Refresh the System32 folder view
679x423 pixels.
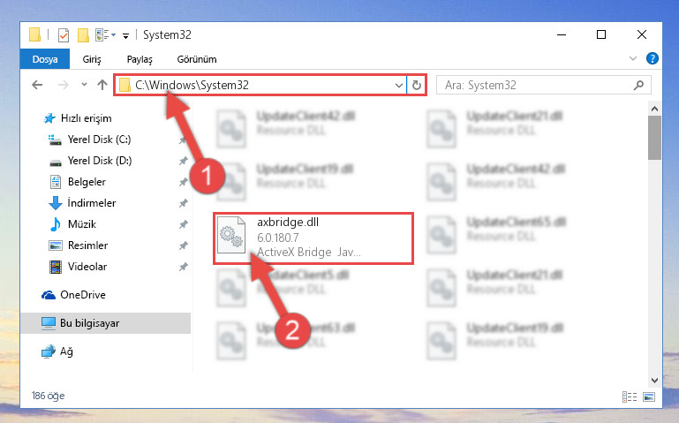417,85
